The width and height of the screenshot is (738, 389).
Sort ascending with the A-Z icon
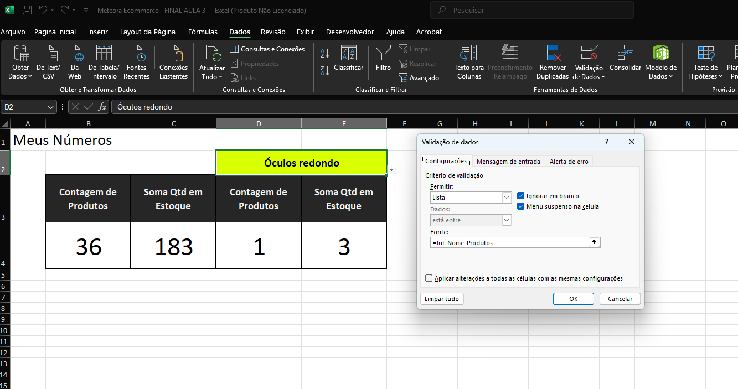pos(325,54)
